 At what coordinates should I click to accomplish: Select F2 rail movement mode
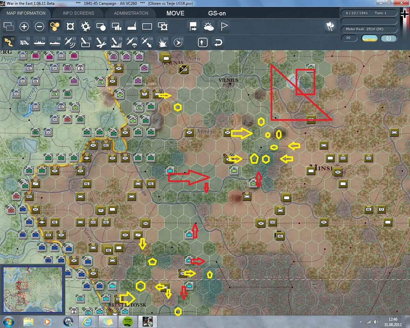click(24, 42)
